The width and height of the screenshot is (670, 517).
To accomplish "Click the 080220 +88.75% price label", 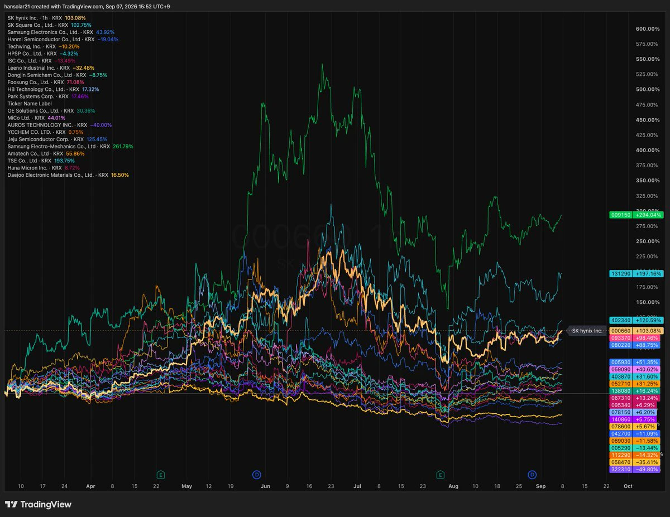I will click(636, 345).
